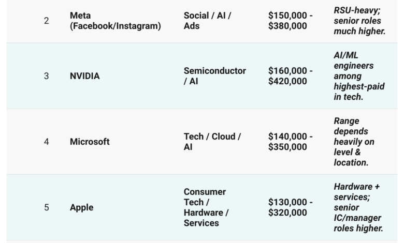Click the Semiconductor / AI industry cell

click(214, 76)
